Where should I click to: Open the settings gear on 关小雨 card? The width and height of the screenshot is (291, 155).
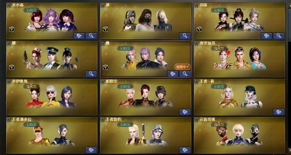coord(79,36)
